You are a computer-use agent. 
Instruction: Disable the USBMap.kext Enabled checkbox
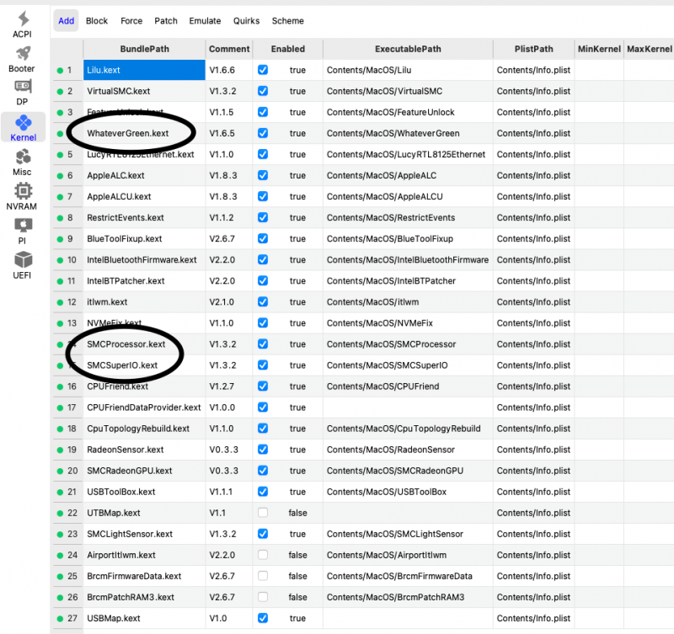pos(263,618)
